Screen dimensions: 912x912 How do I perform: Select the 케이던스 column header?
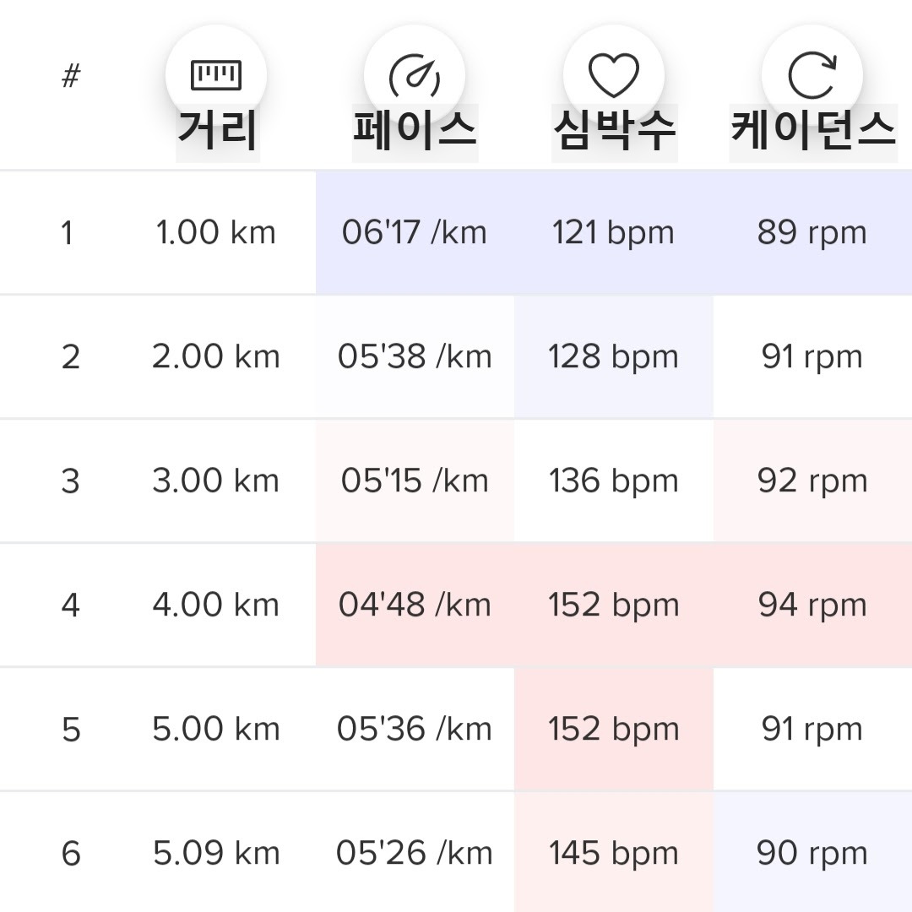coord(813,131)
